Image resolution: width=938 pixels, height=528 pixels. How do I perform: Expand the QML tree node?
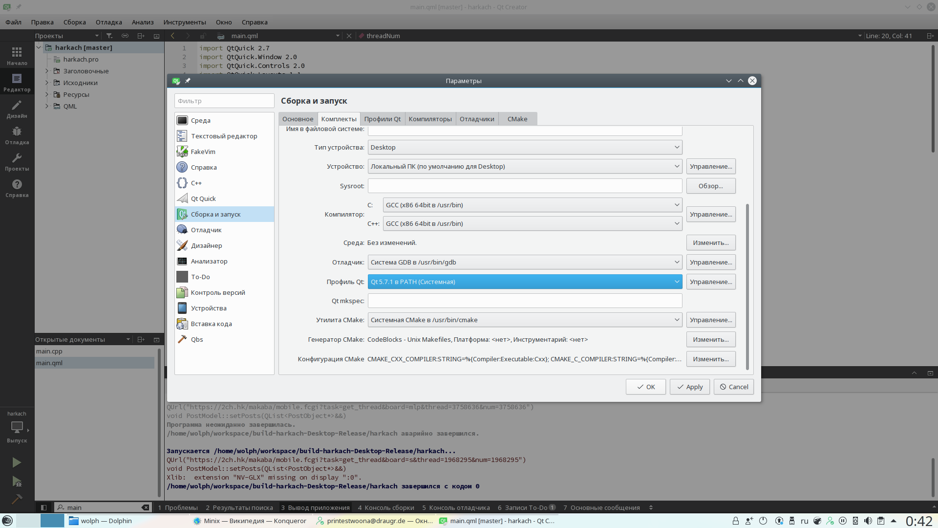[x=47, y=106]
